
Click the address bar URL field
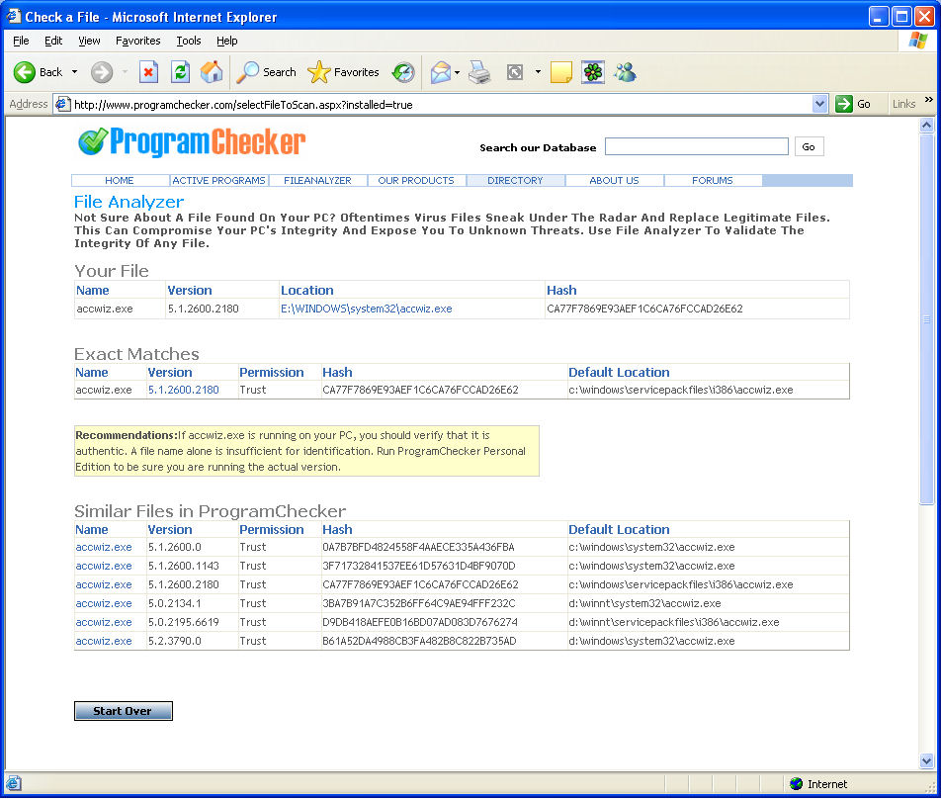tap(442, 105)
